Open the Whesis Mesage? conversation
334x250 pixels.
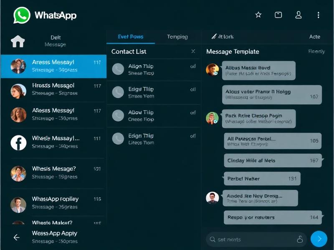click(x=53, y=173)
